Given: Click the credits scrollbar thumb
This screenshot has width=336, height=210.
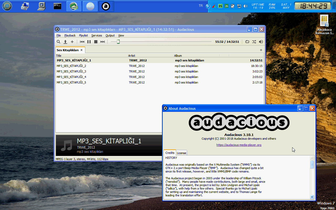Looking at the screenshot, I should pos(312,164).
